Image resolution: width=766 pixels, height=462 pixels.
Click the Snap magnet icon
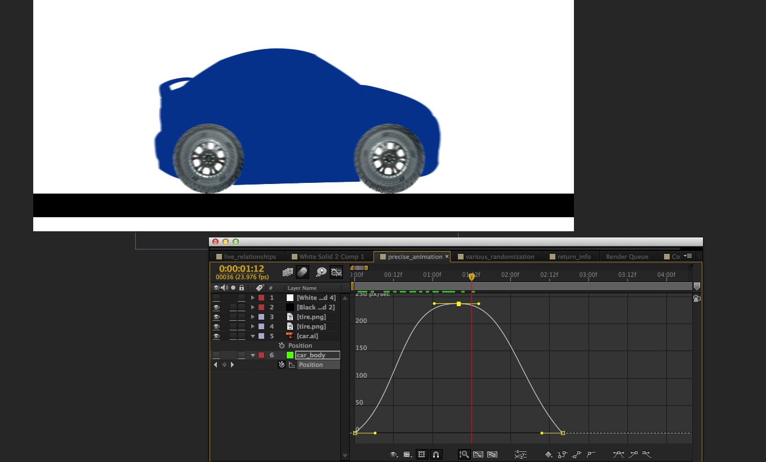point(436,454)
